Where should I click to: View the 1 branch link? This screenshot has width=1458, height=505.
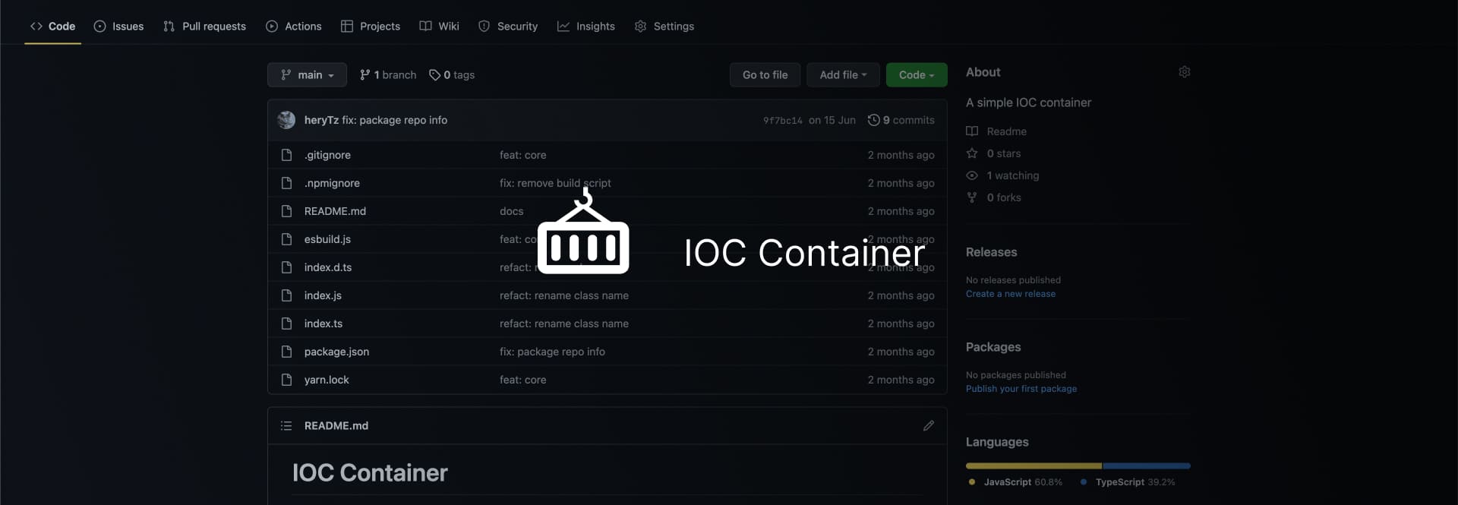click(x=388, y=74)
